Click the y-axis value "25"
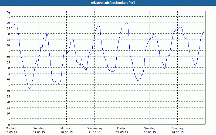The image size is (216, 135). click(x=8, y=96)
